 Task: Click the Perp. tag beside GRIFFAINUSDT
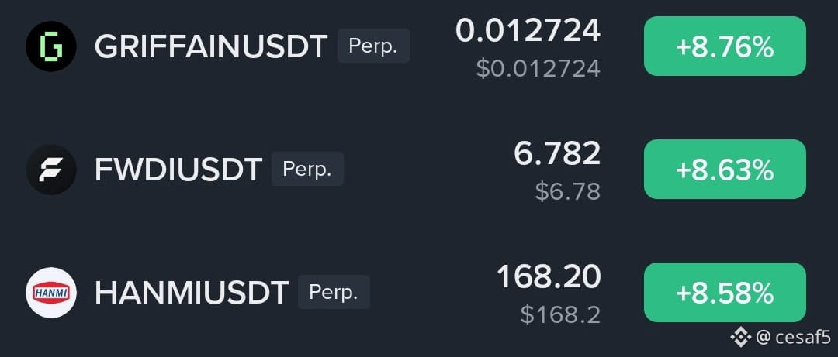tap(373, 46)
